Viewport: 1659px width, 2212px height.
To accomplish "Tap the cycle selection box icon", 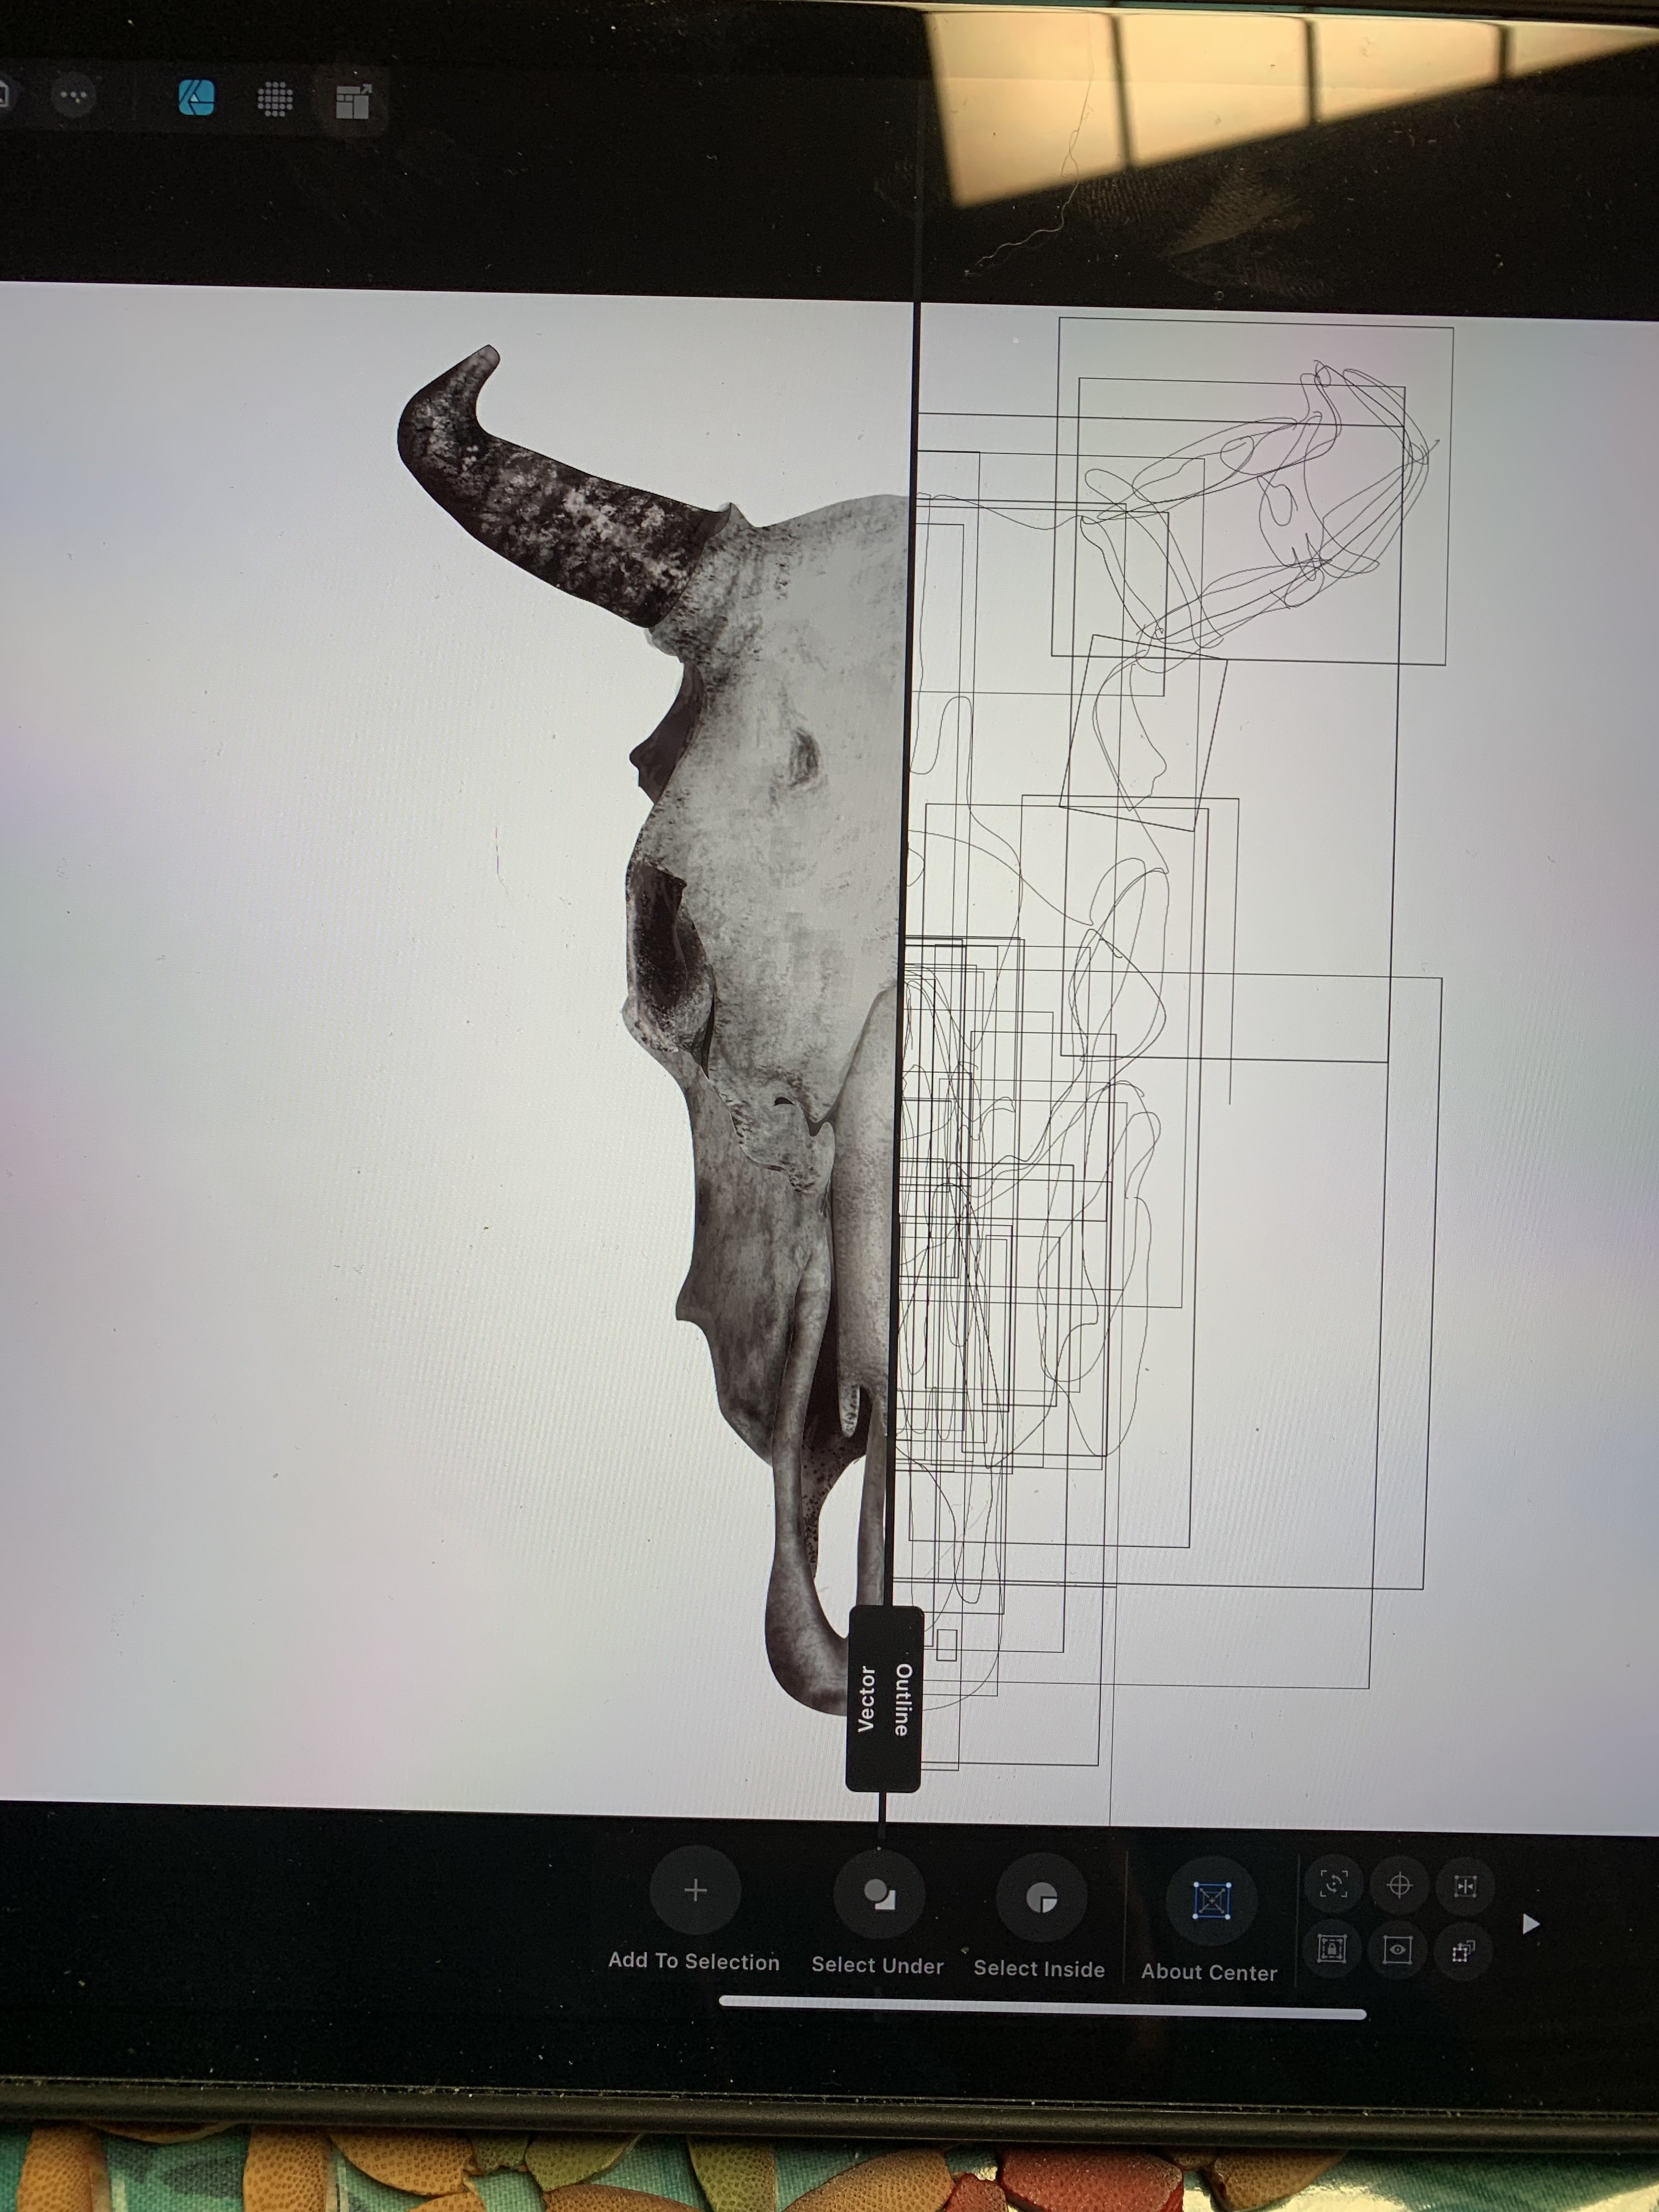I will pos(1334,1884).
